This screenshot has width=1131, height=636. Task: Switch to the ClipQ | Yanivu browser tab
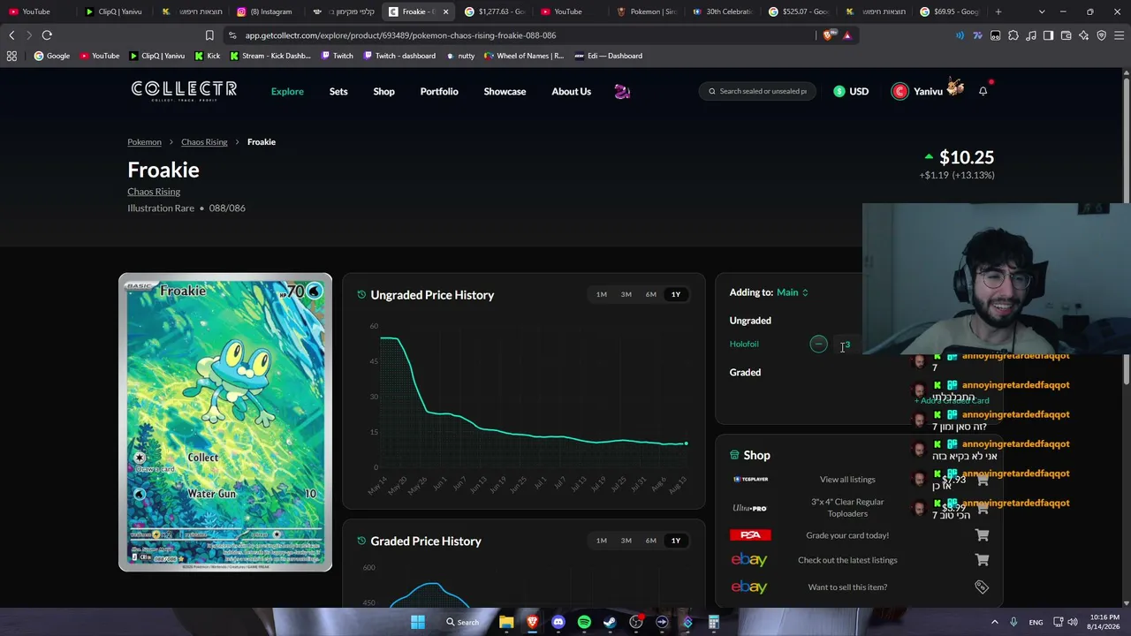(114, 11)
